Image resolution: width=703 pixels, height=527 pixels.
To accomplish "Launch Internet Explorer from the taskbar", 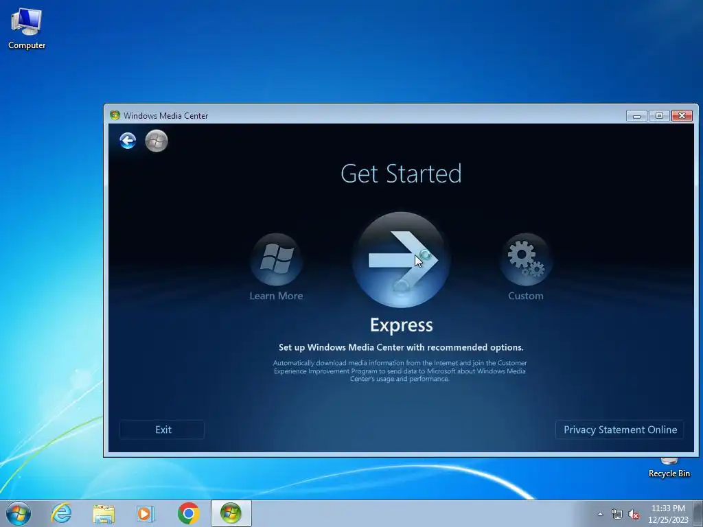I will pos(61,513).
